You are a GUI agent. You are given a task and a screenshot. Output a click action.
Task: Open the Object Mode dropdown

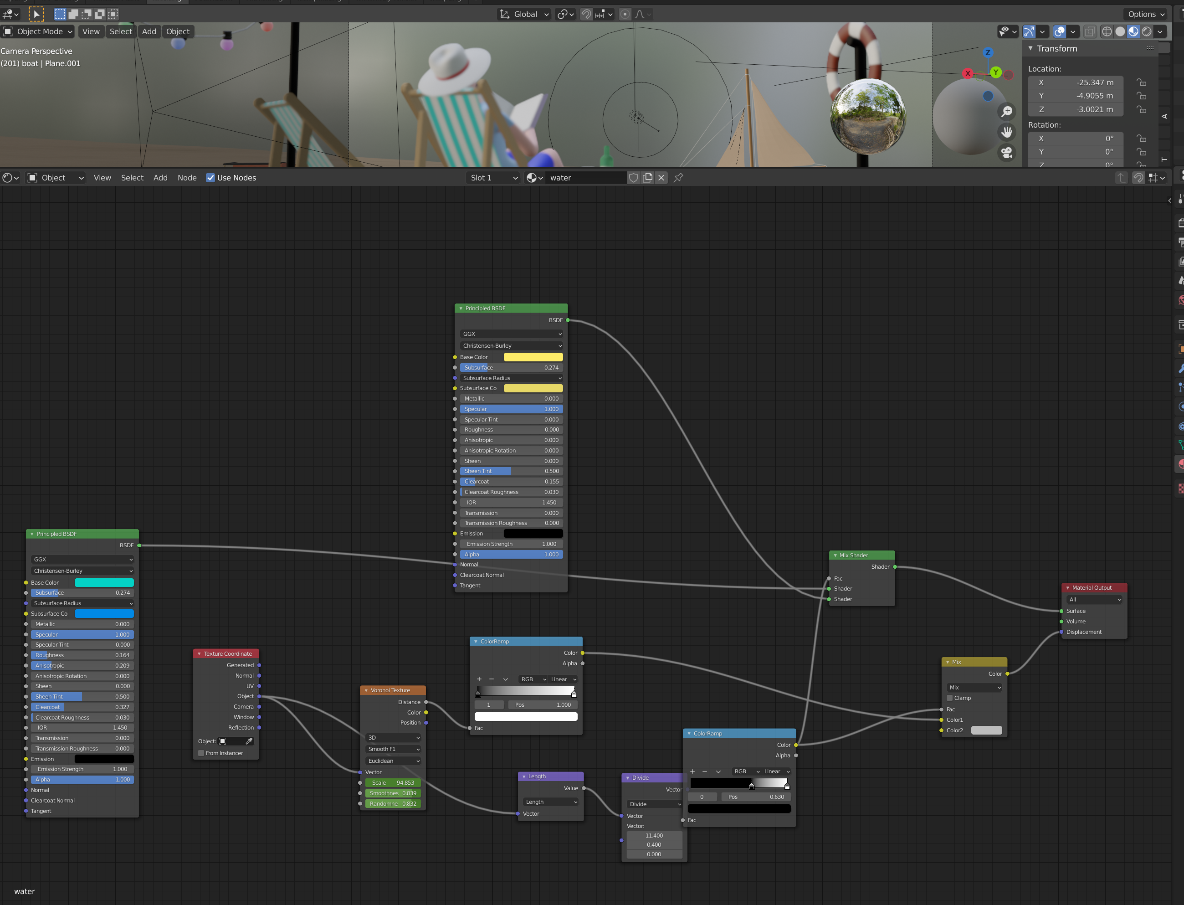coord(39,31)
